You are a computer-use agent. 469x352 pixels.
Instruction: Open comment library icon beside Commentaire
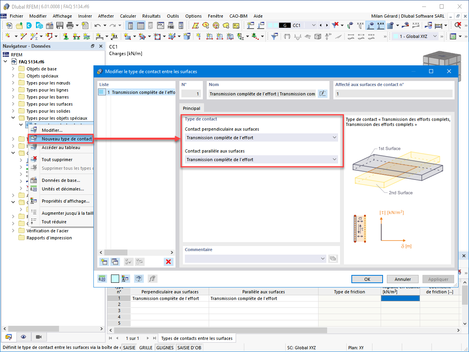pyautogui.click(x=333, y=259)
